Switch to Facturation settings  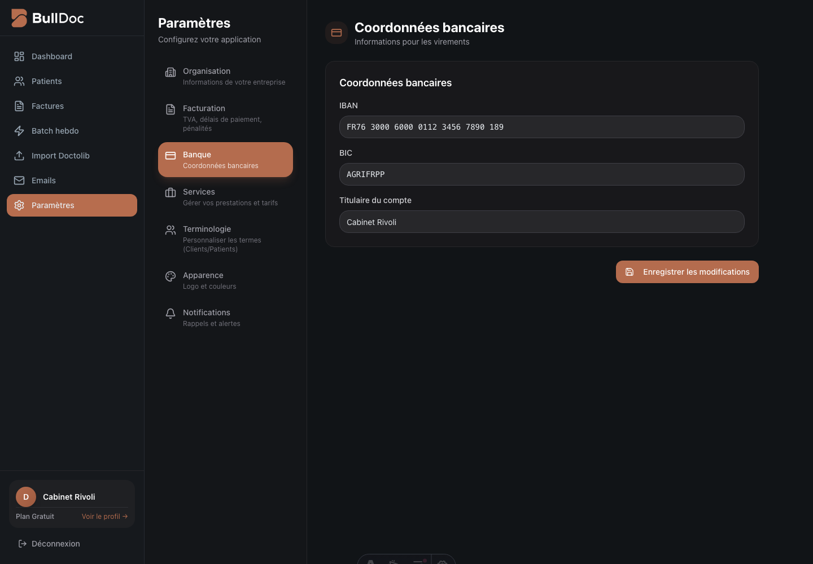225,118
